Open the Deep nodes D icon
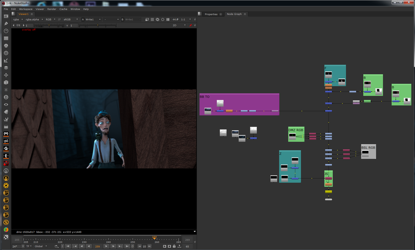The image size is (415, 250). [x=6, y=97]
